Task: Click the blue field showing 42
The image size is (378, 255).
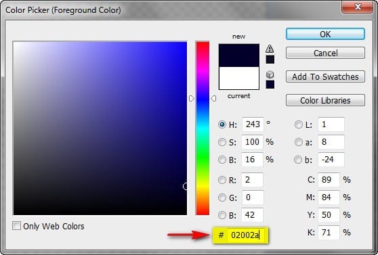Action: (x=253, y=215)
